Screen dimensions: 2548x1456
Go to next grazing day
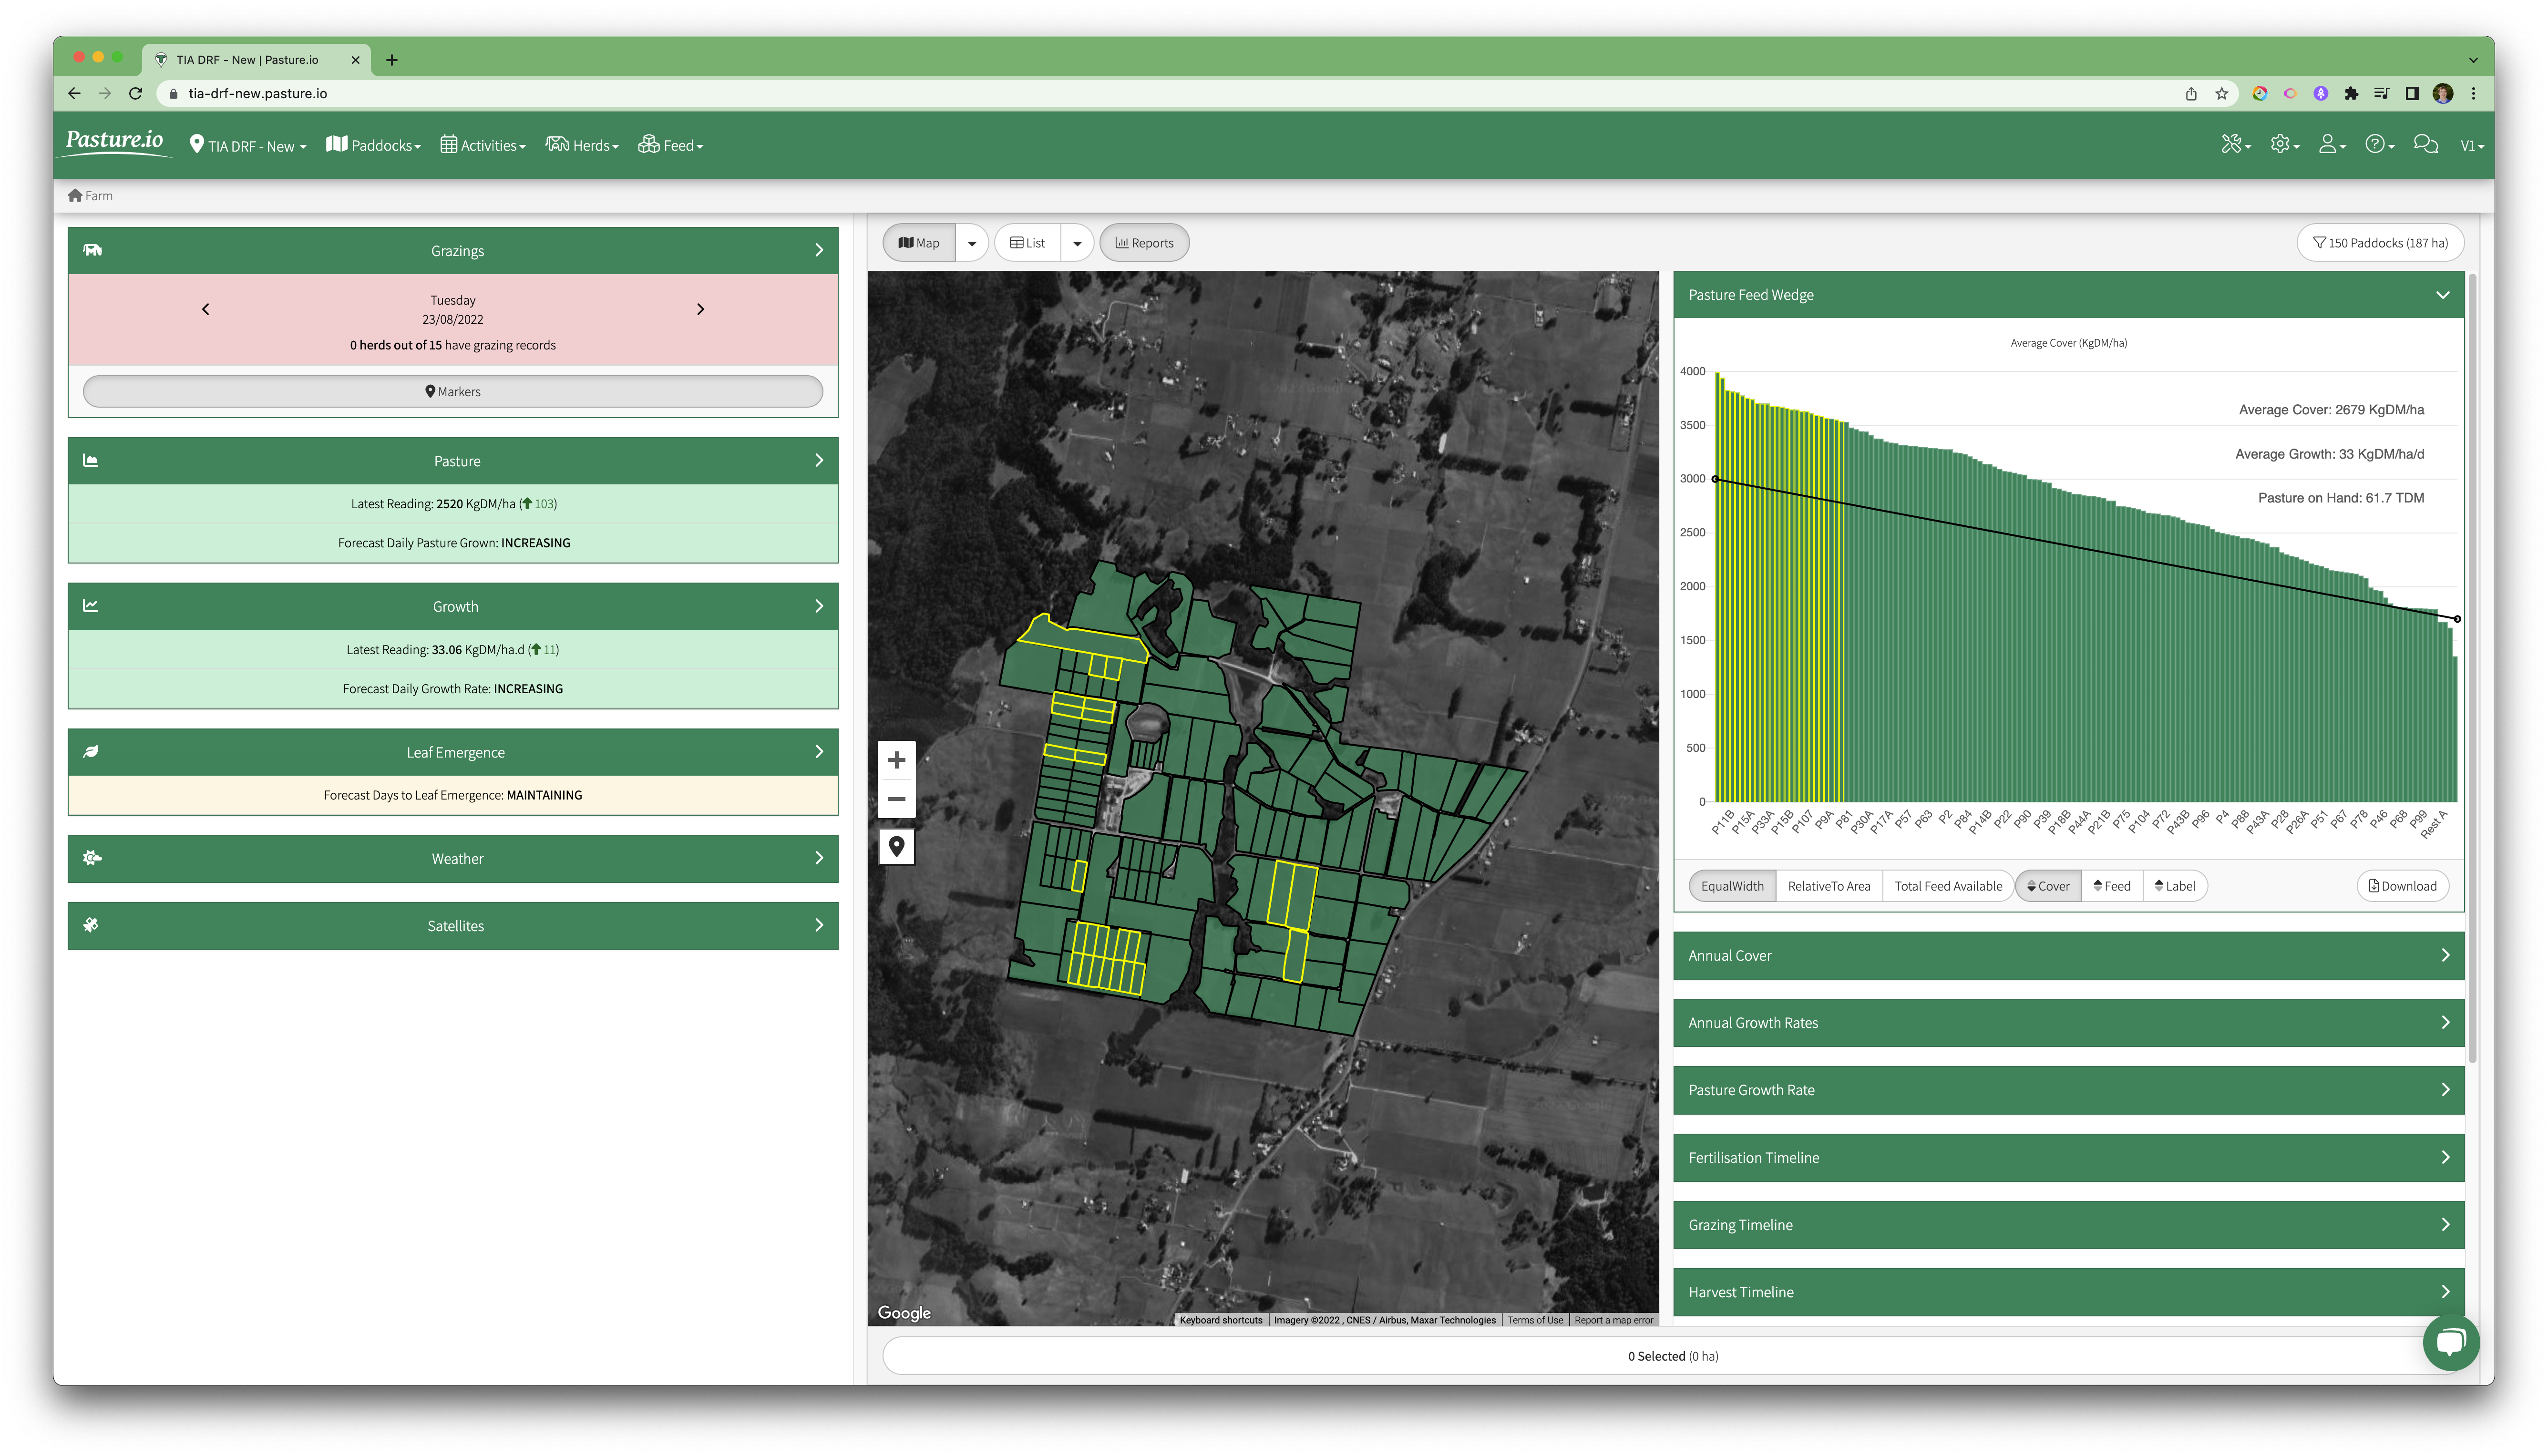[x=700, y=309]
